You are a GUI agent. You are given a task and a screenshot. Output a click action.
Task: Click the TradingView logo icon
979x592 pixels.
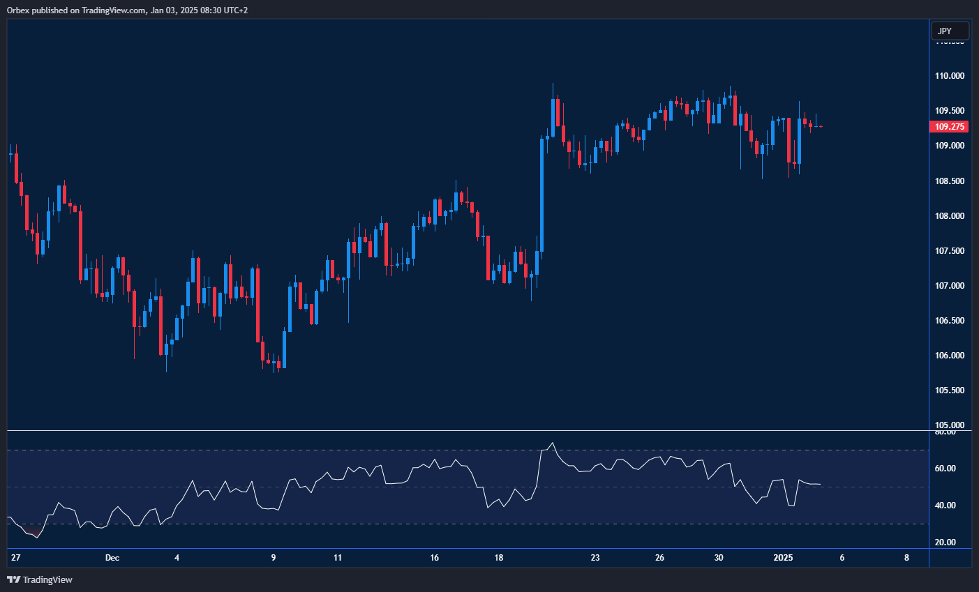[13, 579]
